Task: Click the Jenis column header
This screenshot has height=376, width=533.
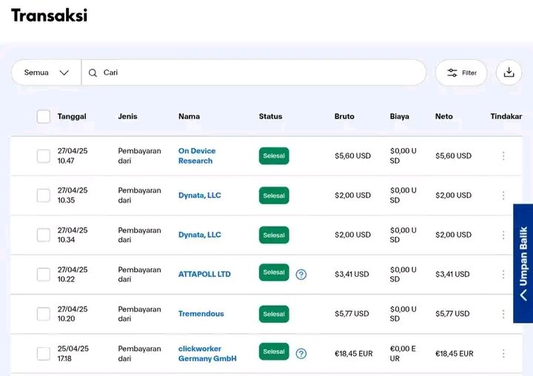Action: [x=127, y=117]
